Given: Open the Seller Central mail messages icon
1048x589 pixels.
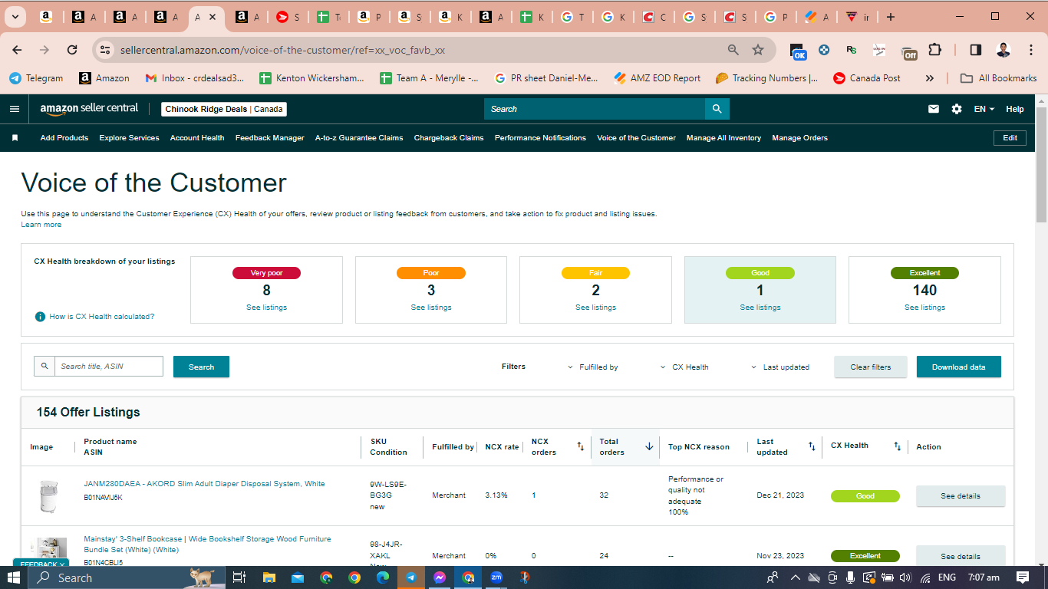Looking at the screenshot, I should click(x=934, y=109).
